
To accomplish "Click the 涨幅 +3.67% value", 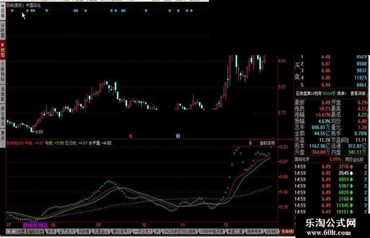I will pyautogui.click(x=323, y=115).
